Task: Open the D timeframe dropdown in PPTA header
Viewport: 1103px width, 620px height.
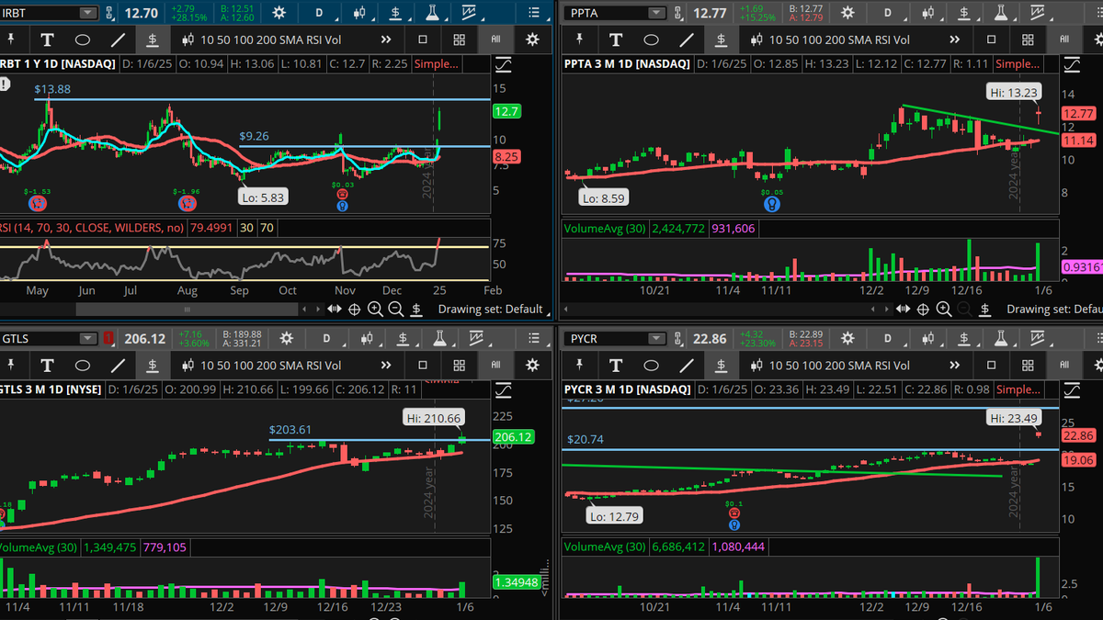Action: (x=887, y=13)
